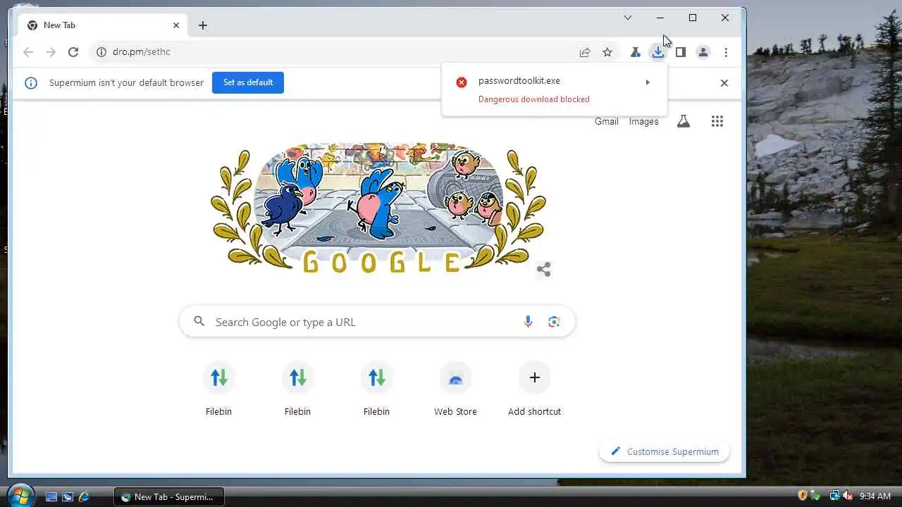This screenshot has height=507, width=902.
Task: Click the default browser info icon
Action: pyautogui.click(x=31, y=83)
